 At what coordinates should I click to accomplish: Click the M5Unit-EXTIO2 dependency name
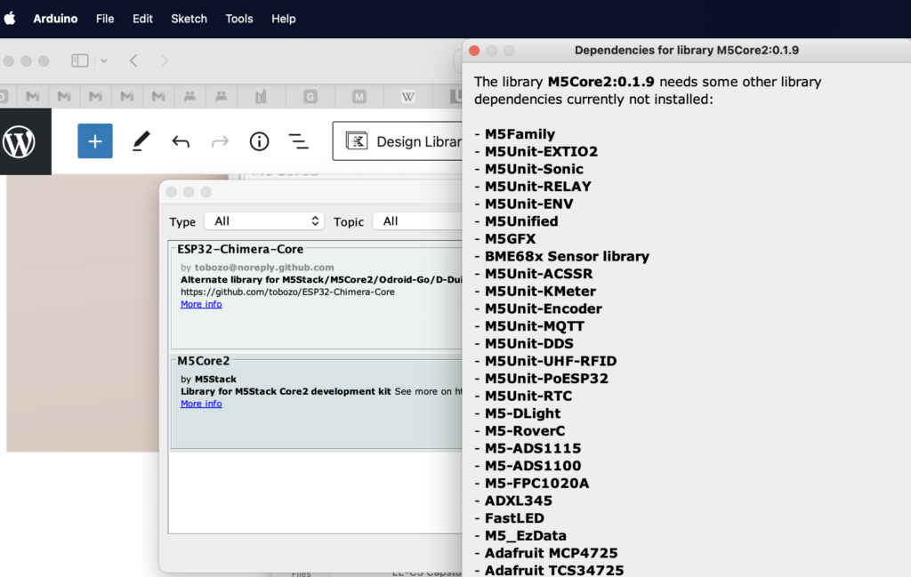(x=542, y=151)
